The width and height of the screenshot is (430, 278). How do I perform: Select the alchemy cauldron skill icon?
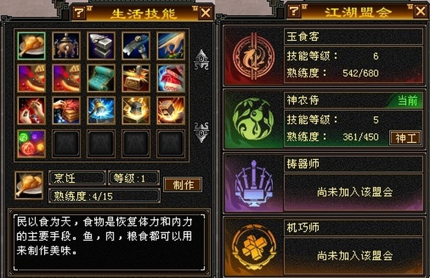click(66, 45)
